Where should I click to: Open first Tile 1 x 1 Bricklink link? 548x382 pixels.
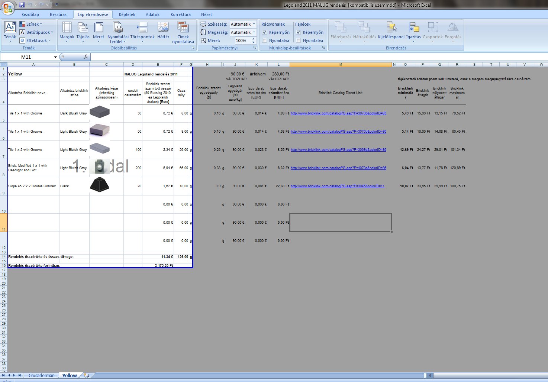click(338, 113)
